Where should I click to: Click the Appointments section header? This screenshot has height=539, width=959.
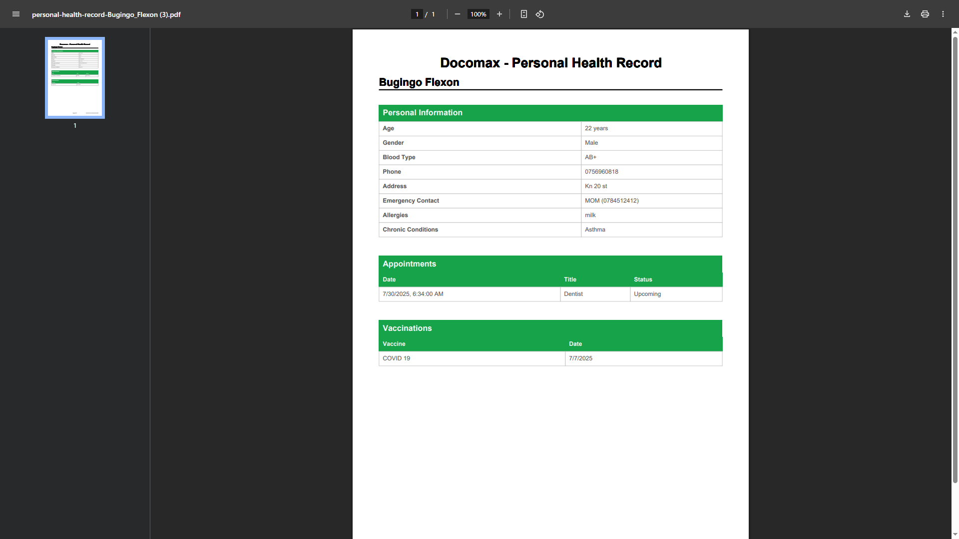point(409,264)
